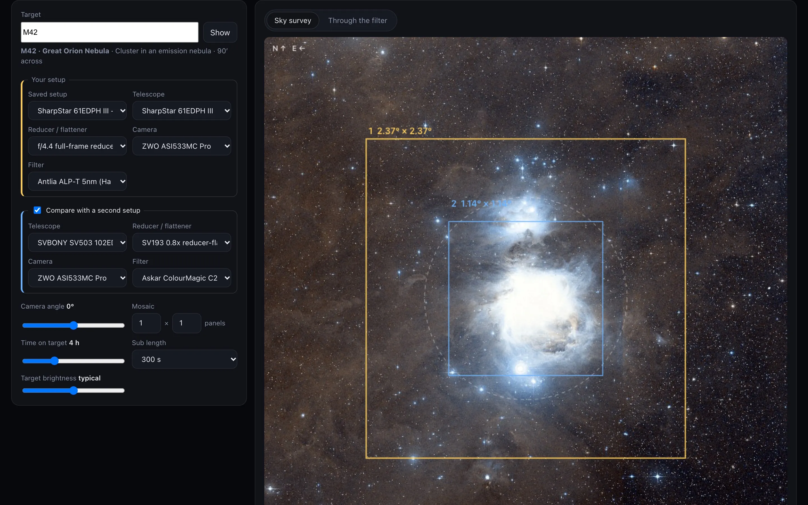Open the f/4.4 full-frame reducer dropdown
Screen dimensions: 808x505
pyautogui.click(x=77, y=146)
